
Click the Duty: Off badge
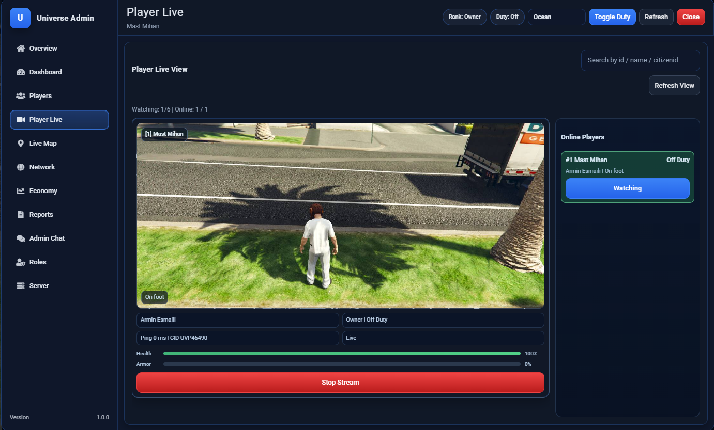507,17
